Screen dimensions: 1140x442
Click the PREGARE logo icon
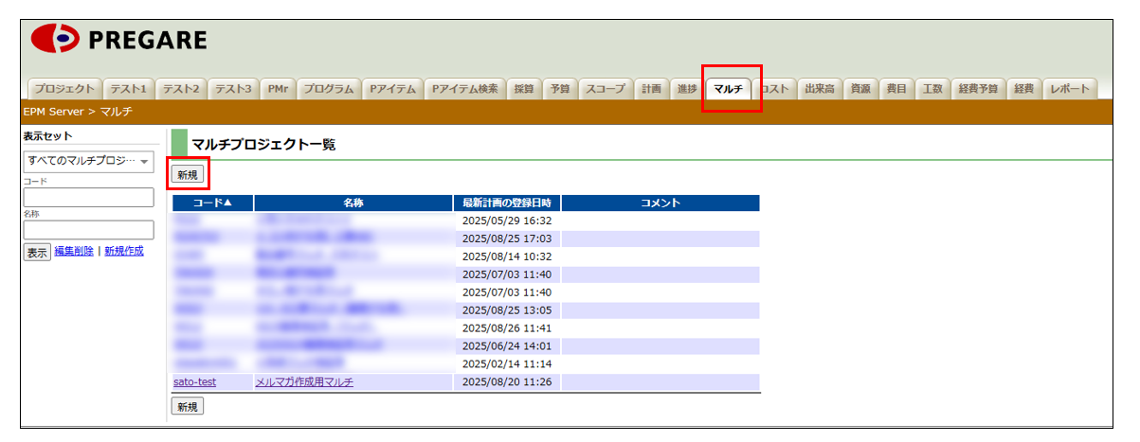click(55, 39)
